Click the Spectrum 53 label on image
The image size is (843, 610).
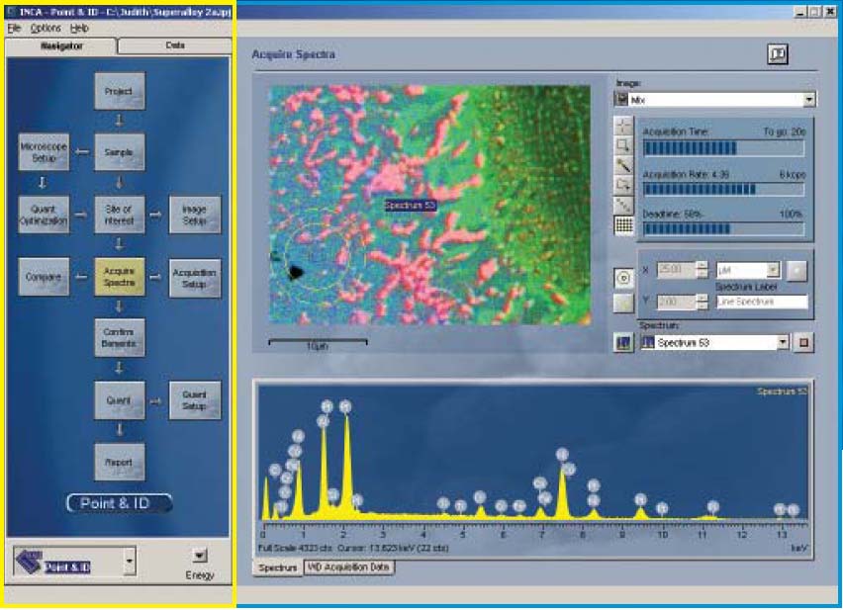(410, 205)
